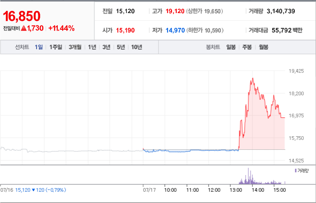Viewport: 316px width, 203px height.
Task: Click the 하한가 10,590 text
Action: point(205,30)
